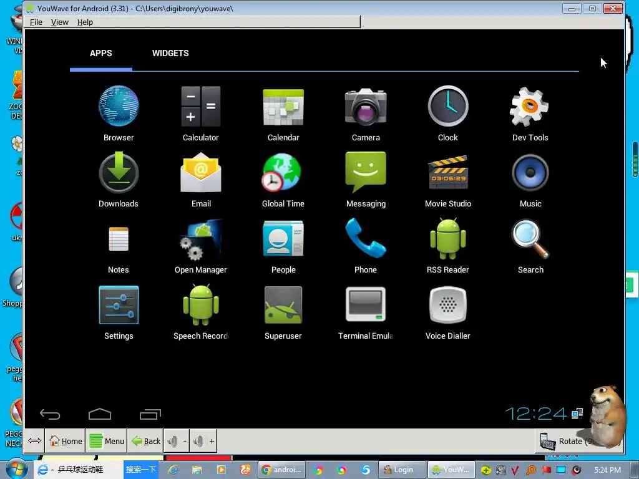Open the file explorer taskbar icon

click(x=197, y=470)
